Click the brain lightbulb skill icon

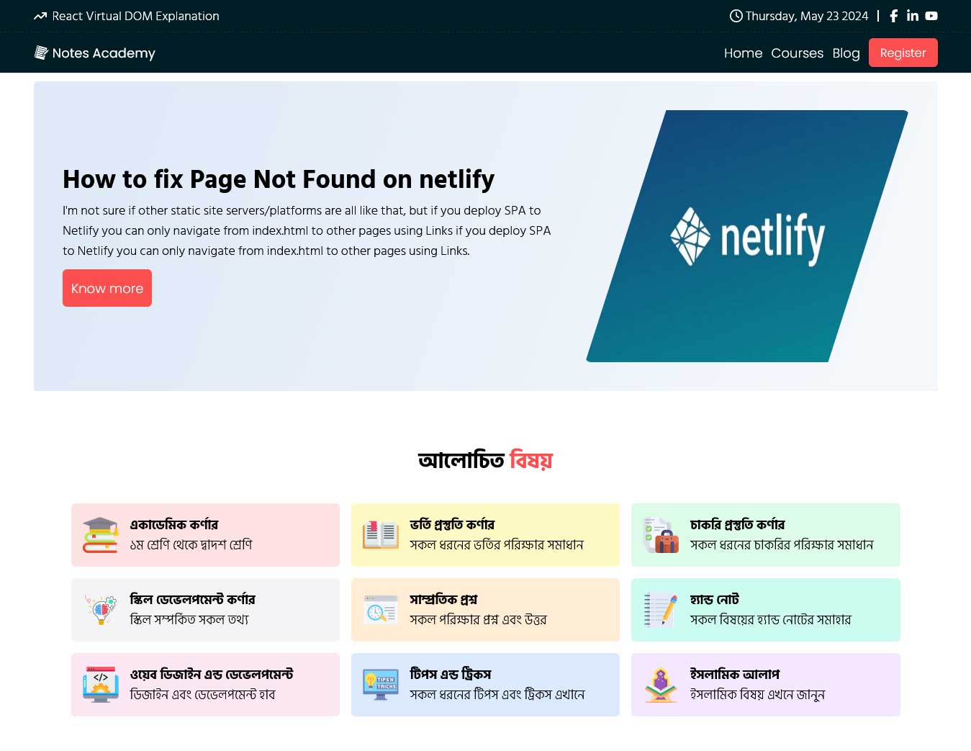pos(100,610)
